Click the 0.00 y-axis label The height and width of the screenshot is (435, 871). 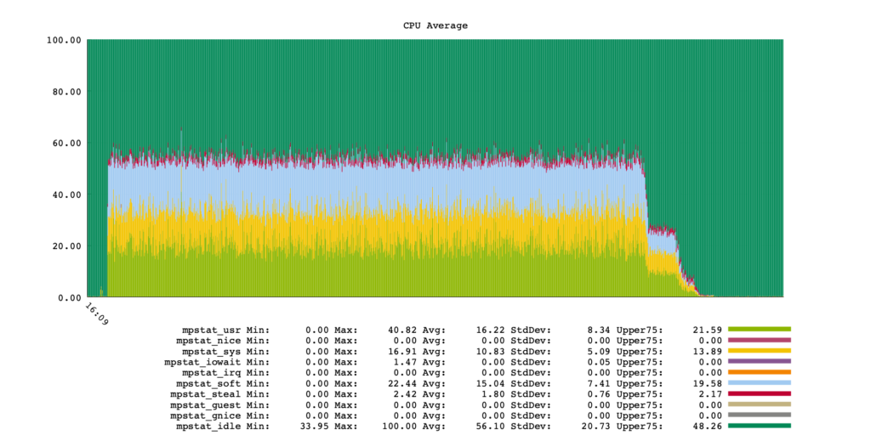[x=70, y=297]
